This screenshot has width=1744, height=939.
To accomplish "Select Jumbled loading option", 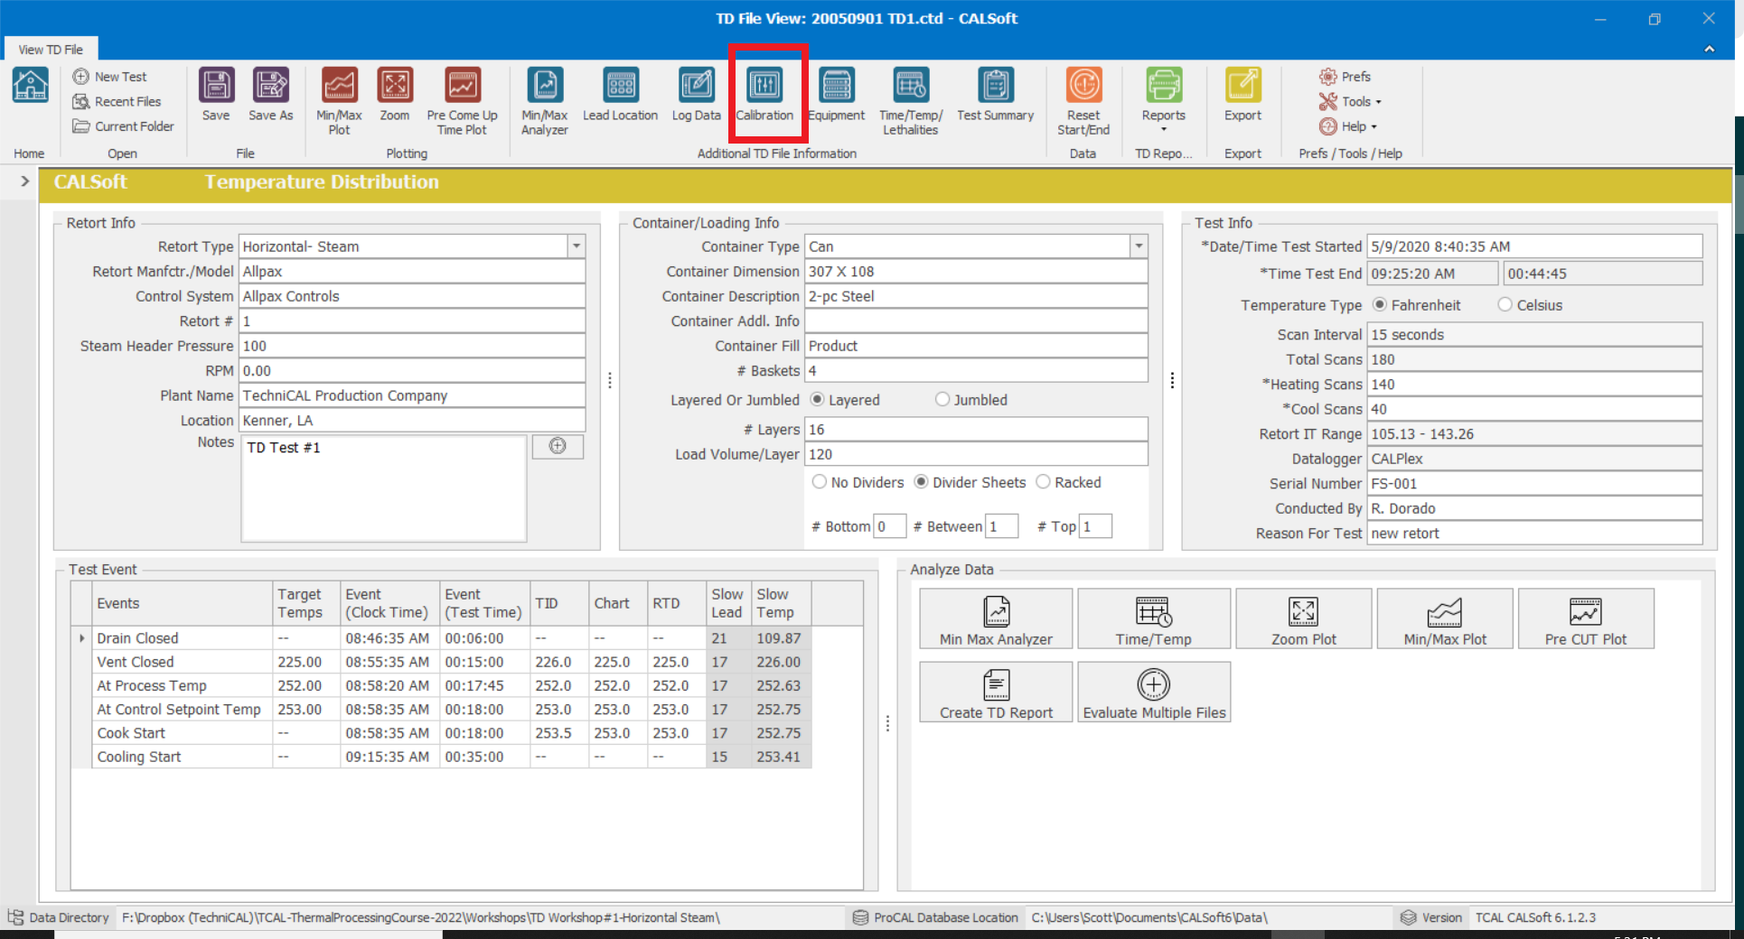I will [x=942, y=399].
